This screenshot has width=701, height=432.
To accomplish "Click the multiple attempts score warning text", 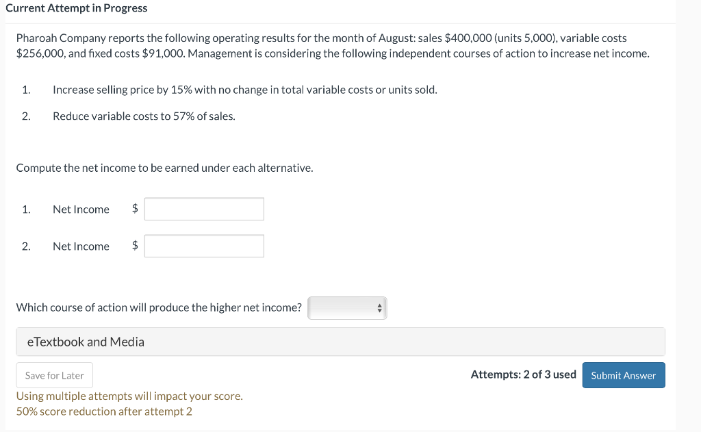I will coord(129,396).
